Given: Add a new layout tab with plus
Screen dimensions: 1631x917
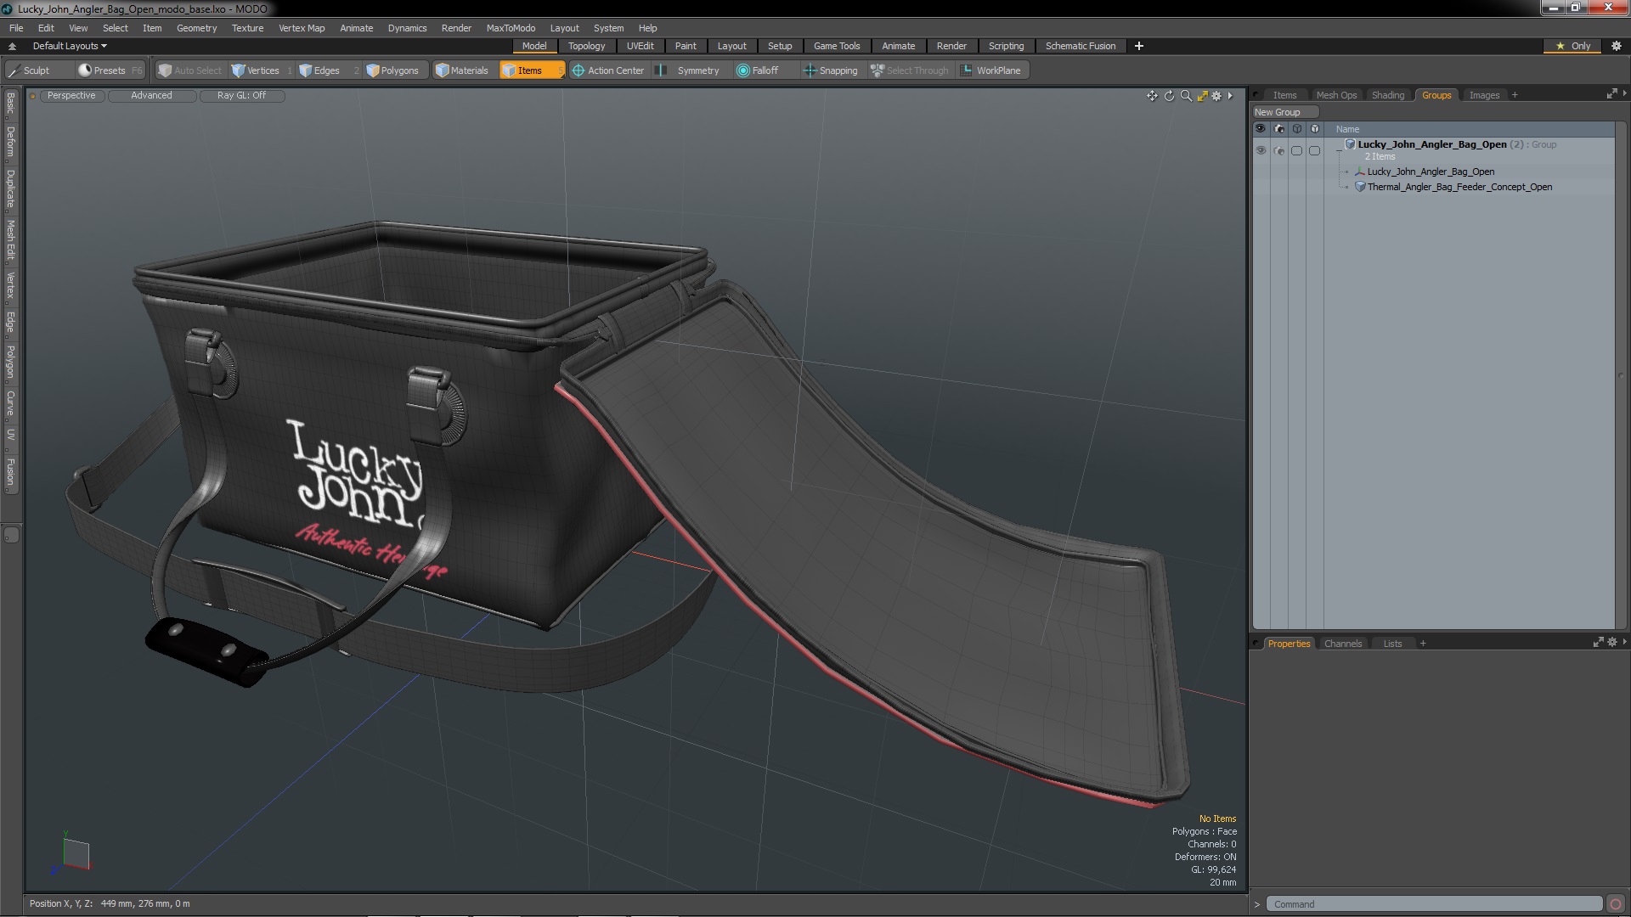Looking at the screenshot, I should pyautogui.click(x=1138, y=46).
